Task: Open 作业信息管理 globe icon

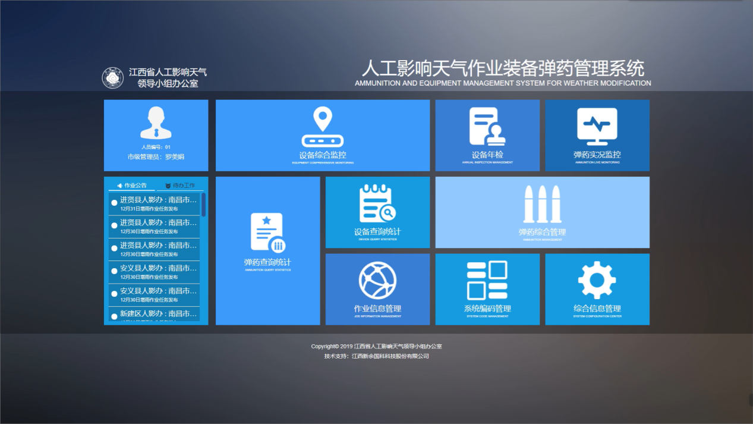Action: pos(377,280)
